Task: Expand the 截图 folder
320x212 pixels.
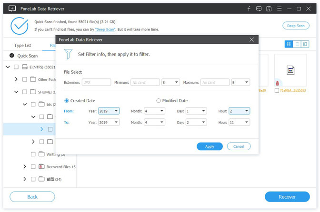Action: [25, 179]
